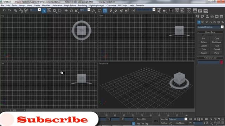This screenshot has height=126, width=225.
Task: Click the Undo arrow icon
Action: point(4,10)
